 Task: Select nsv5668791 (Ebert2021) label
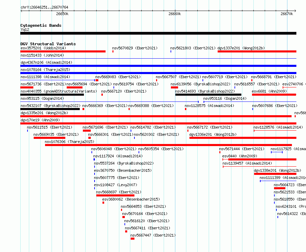[274, 77]
